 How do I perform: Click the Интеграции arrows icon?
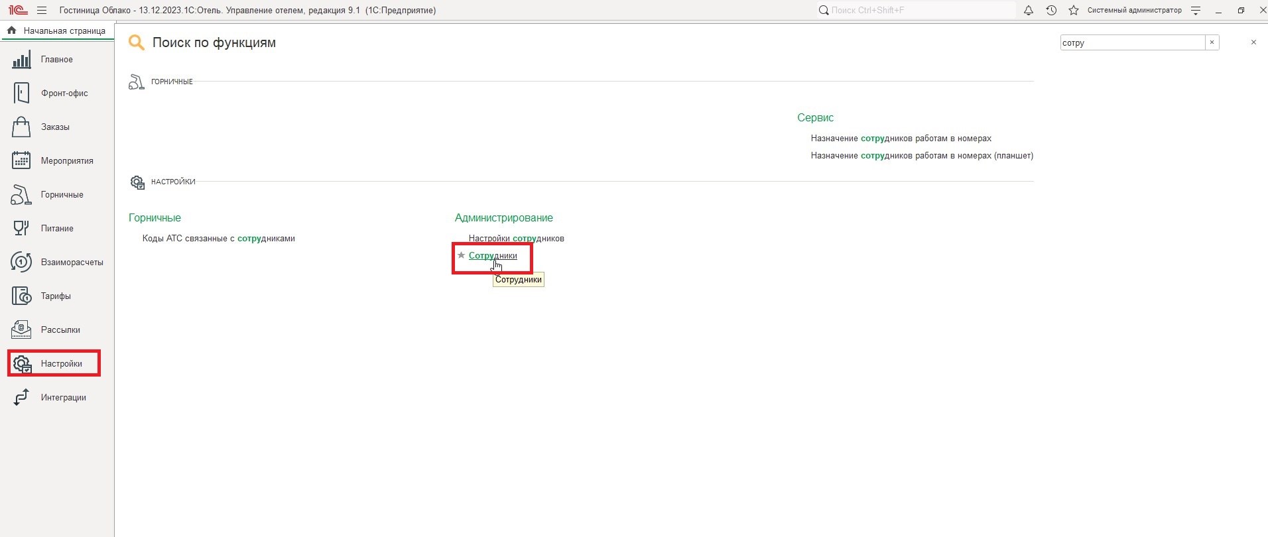(21, 398)
